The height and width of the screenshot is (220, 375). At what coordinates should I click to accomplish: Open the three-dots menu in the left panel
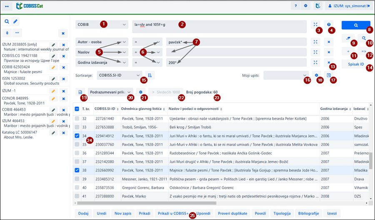tap(17, 33)
